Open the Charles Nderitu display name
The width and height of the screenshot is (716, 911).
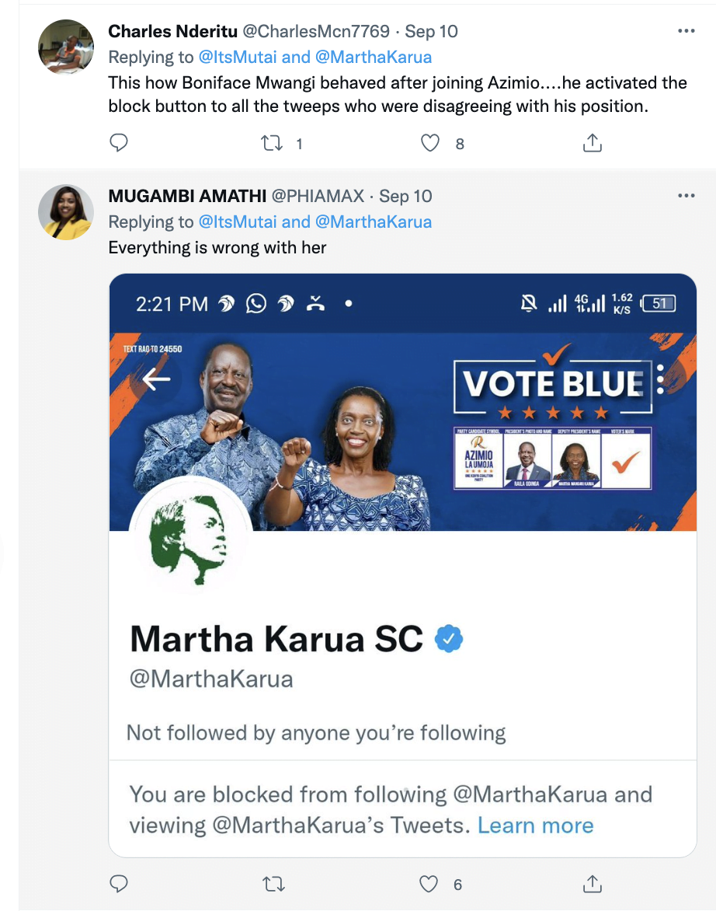(x=172, y=31)
